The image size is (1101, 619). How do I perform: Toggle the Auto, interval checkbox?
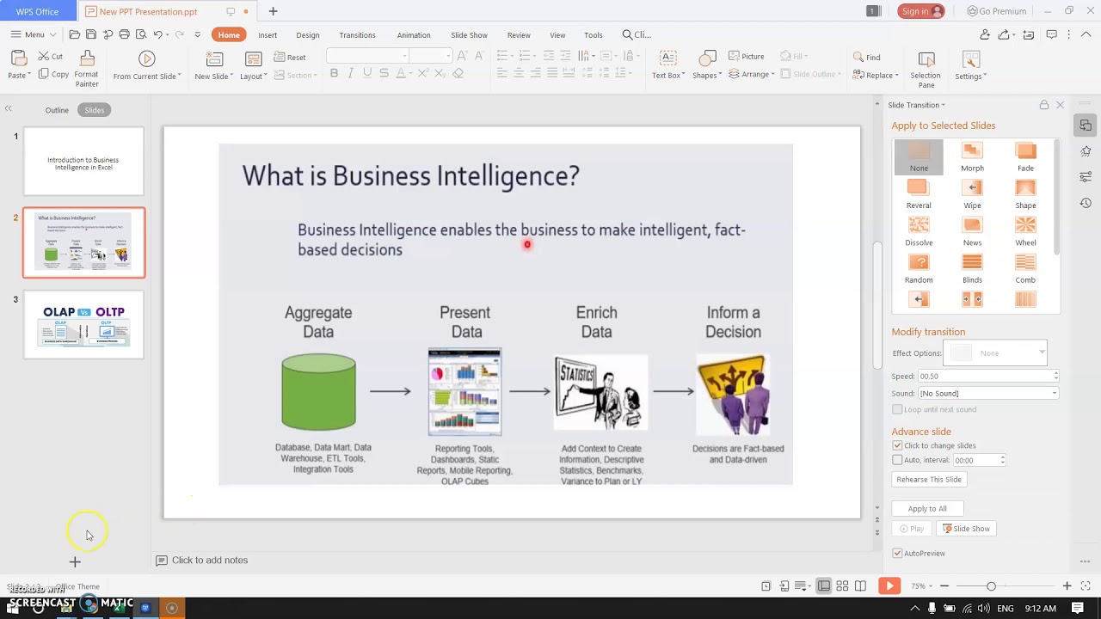[x=897, y=460]
